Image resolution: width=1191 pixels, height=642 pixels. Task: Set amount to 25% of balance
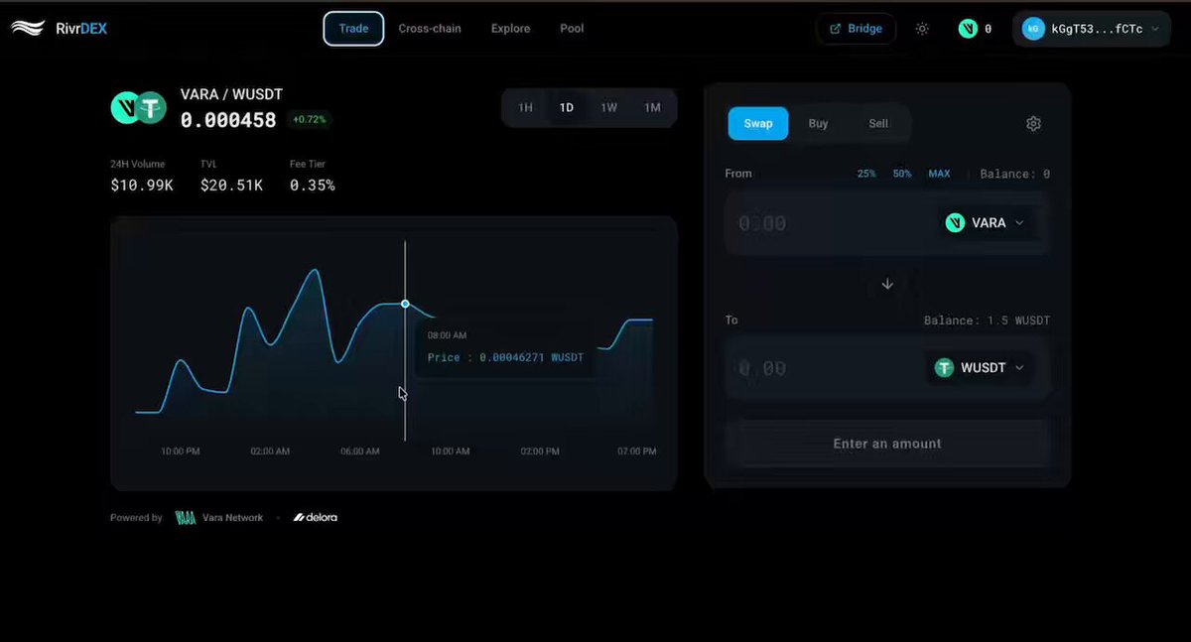(x=866, y=174)
